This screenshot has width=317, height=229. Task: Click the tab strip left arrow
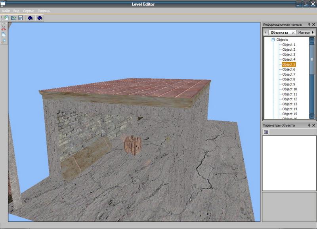pyautogui.click(x=265, y=32)
